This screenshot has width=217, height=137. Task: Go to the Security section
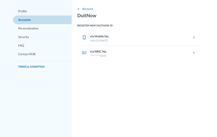[23, 37]
